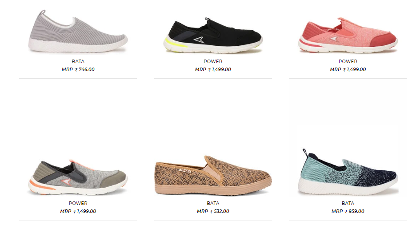
Task: Select the MRP ₹ 532.00 price
Action: point(213,211)
